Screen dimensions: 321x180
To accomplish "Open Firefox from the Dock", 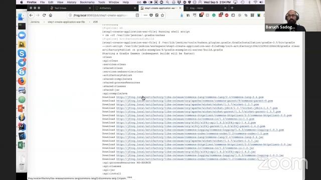I will click(x=22, y=81).
